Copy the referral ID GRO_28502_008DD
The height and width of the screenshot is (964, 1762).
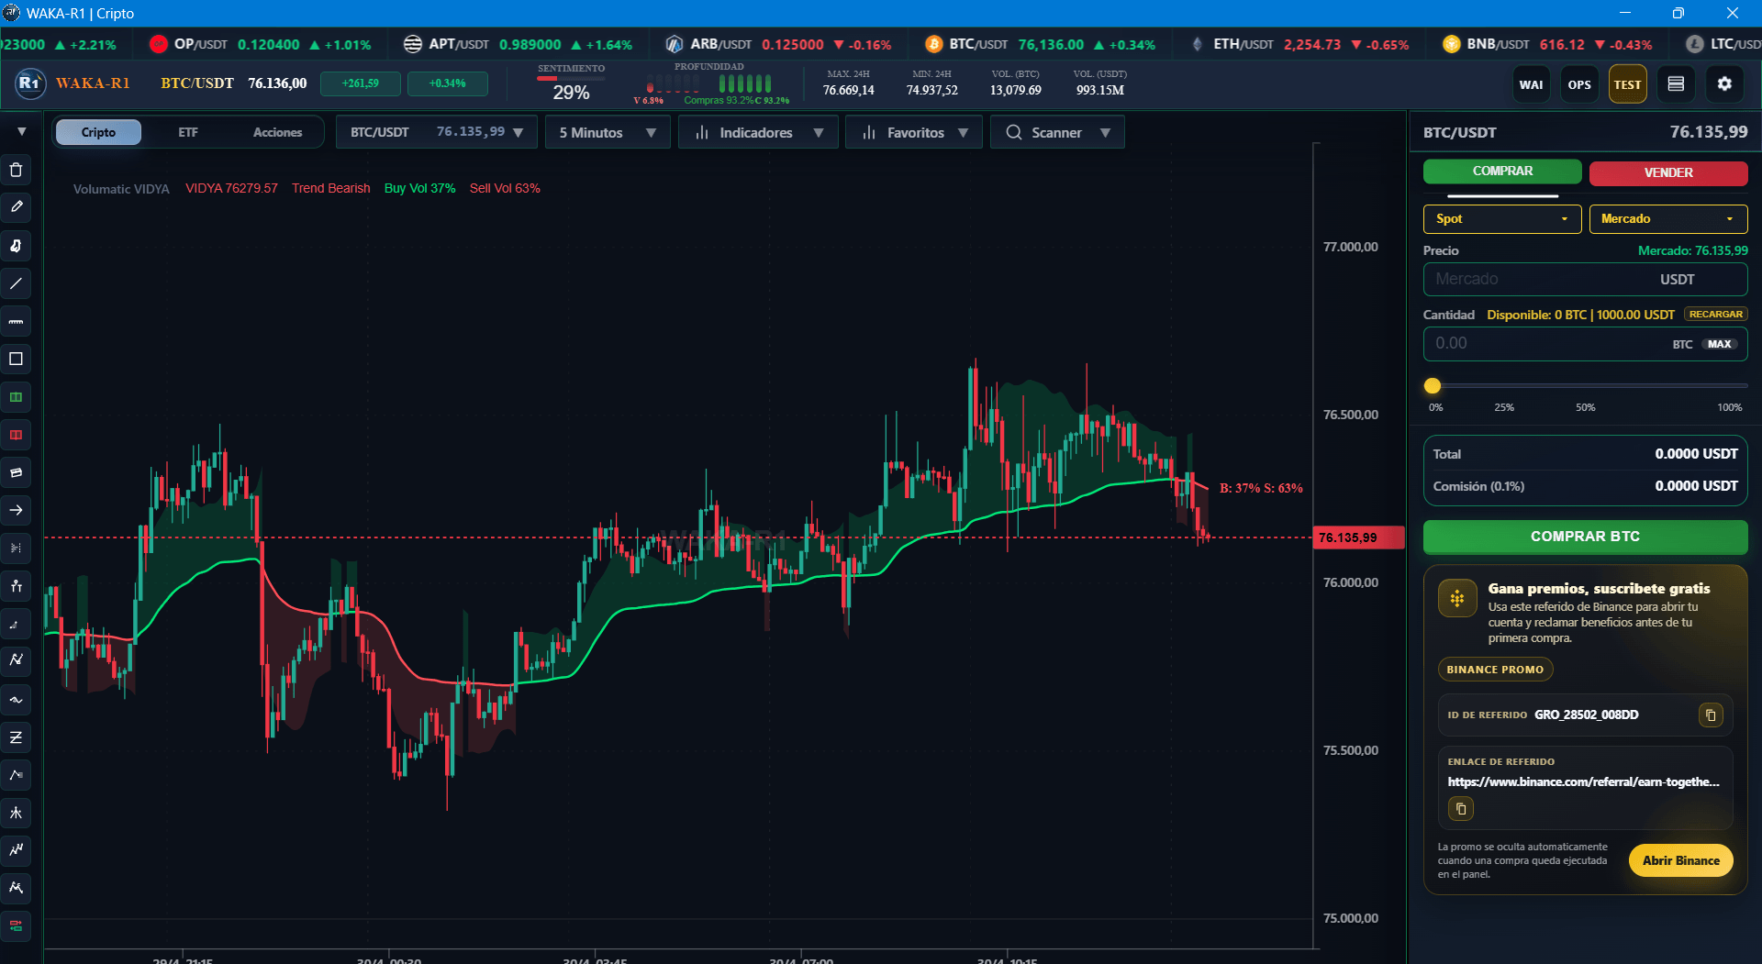[1711, 715]
